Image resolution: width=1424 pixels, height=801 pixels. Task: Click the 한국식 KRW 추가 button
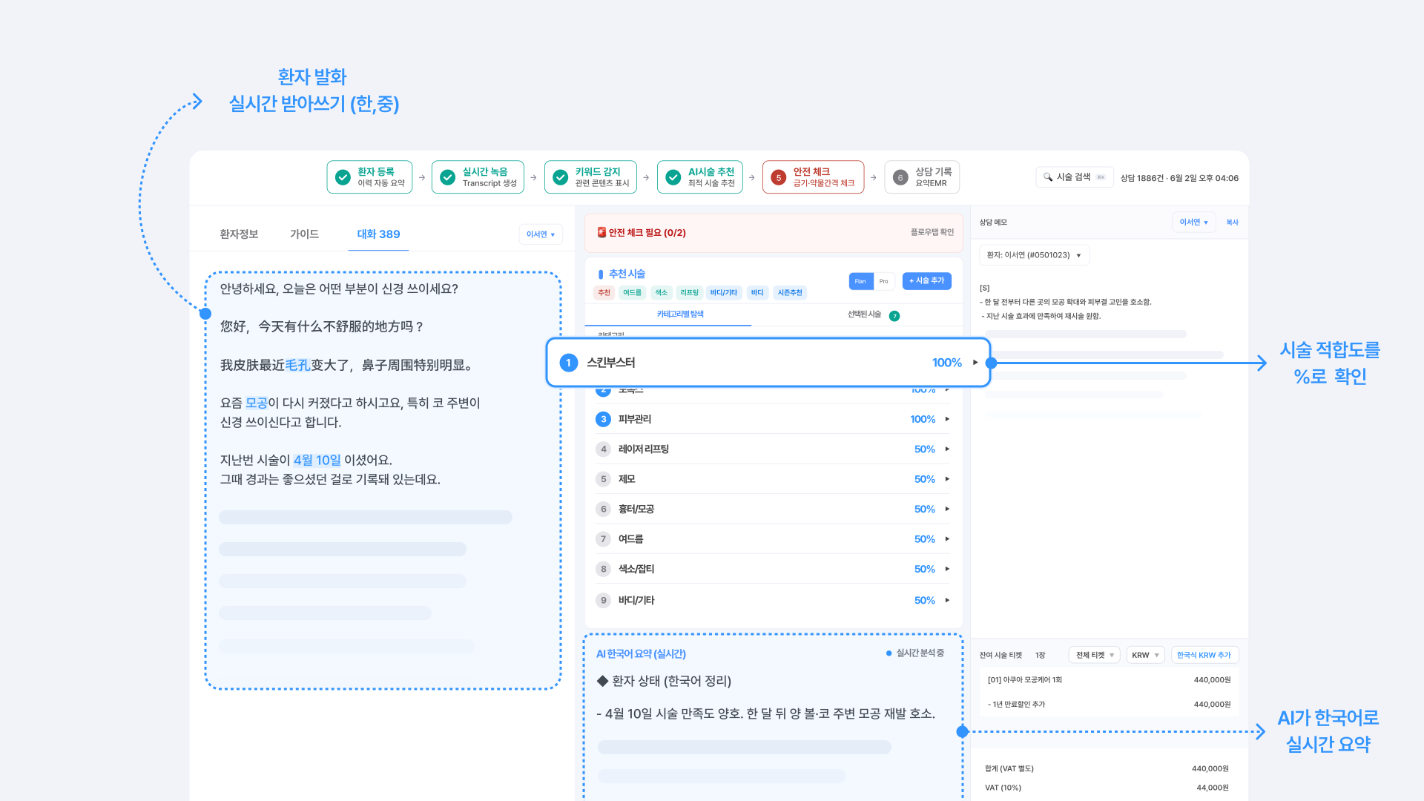[1204, 655]
